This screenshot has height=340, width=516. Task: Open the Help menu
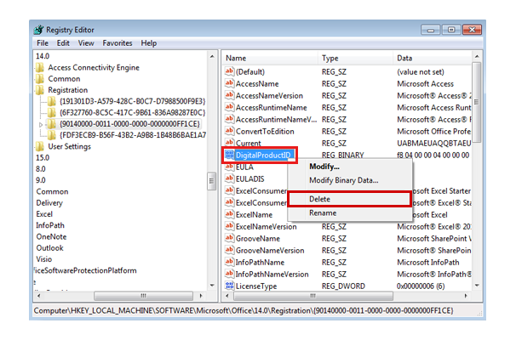coord(149,43)
